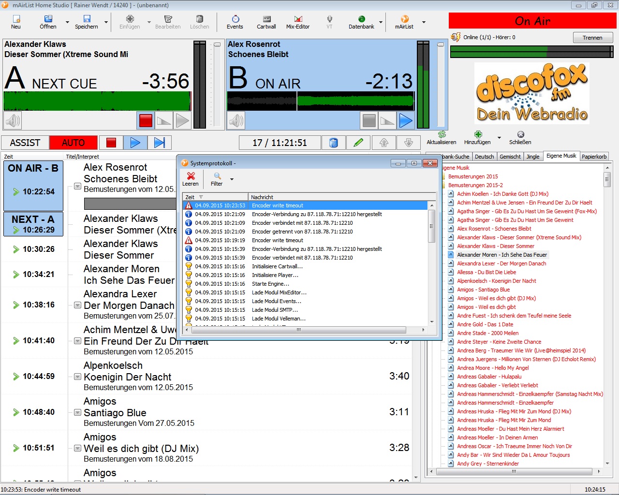The height and width of the screenshot is (495, 619).
Task: Enable ASSIST mode
Action: 25,143
